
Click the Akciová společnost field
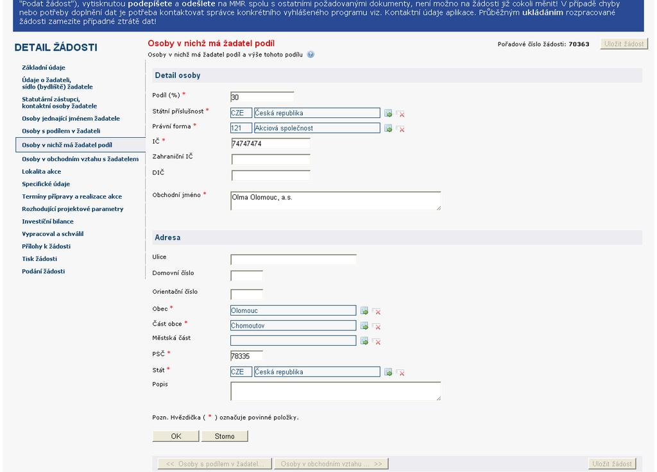[x=317, y=128]
